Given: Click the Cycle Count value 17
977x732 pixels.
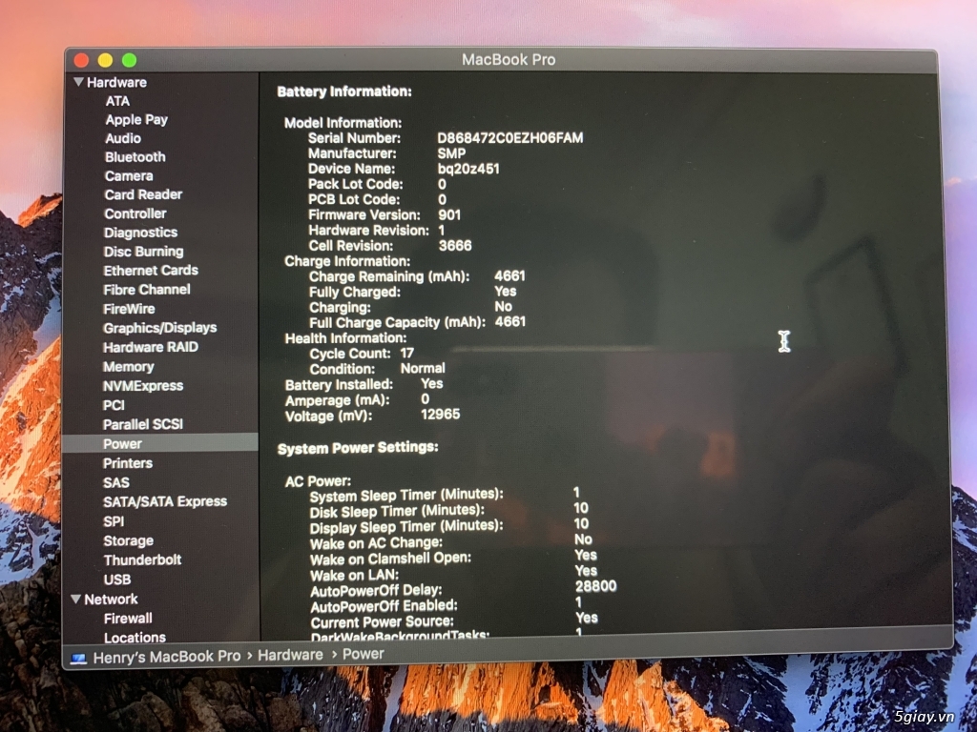Looking at the screenshot, I should pyautogui.click(x=406, y=353).
